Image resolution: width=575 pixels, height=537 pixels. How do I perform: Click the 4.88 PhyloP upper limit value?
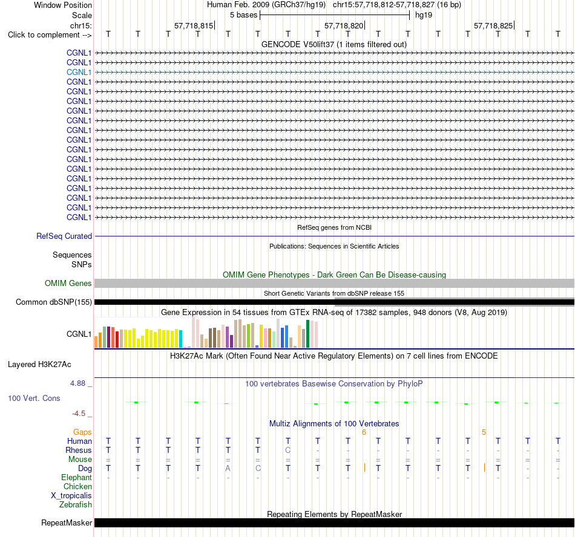(77, 383)
